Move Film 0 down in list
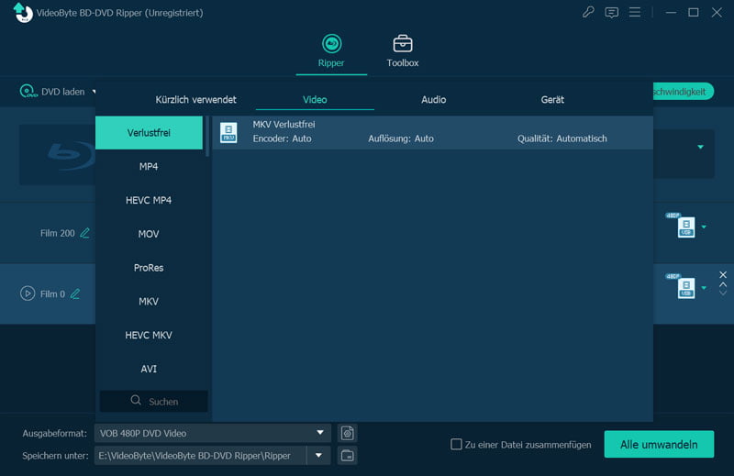The width and height of the screenshot is (734, 476). coord(723,293)
